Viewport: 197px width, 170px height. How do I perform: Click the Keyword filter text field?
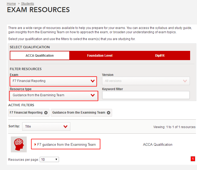(x=146, y=95)
